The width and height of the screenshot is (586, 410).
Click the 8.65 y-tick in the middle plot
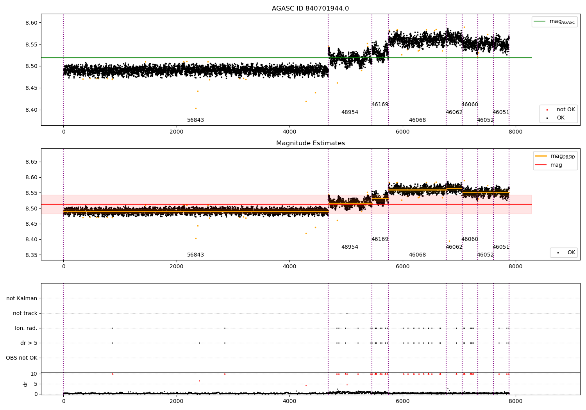31,162
